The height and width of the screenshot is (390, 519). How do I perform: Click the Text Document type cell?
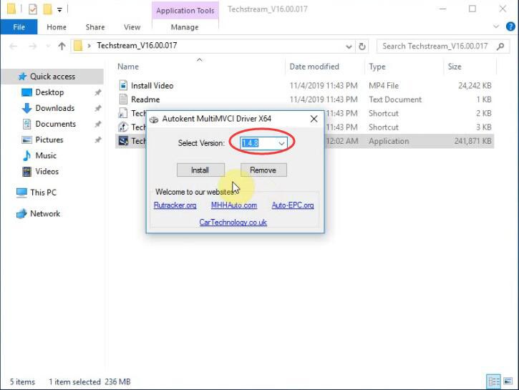point(395,99)
